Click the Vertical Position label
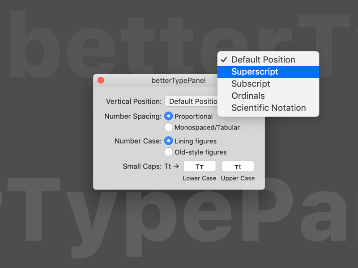 (x=134, y=101)
